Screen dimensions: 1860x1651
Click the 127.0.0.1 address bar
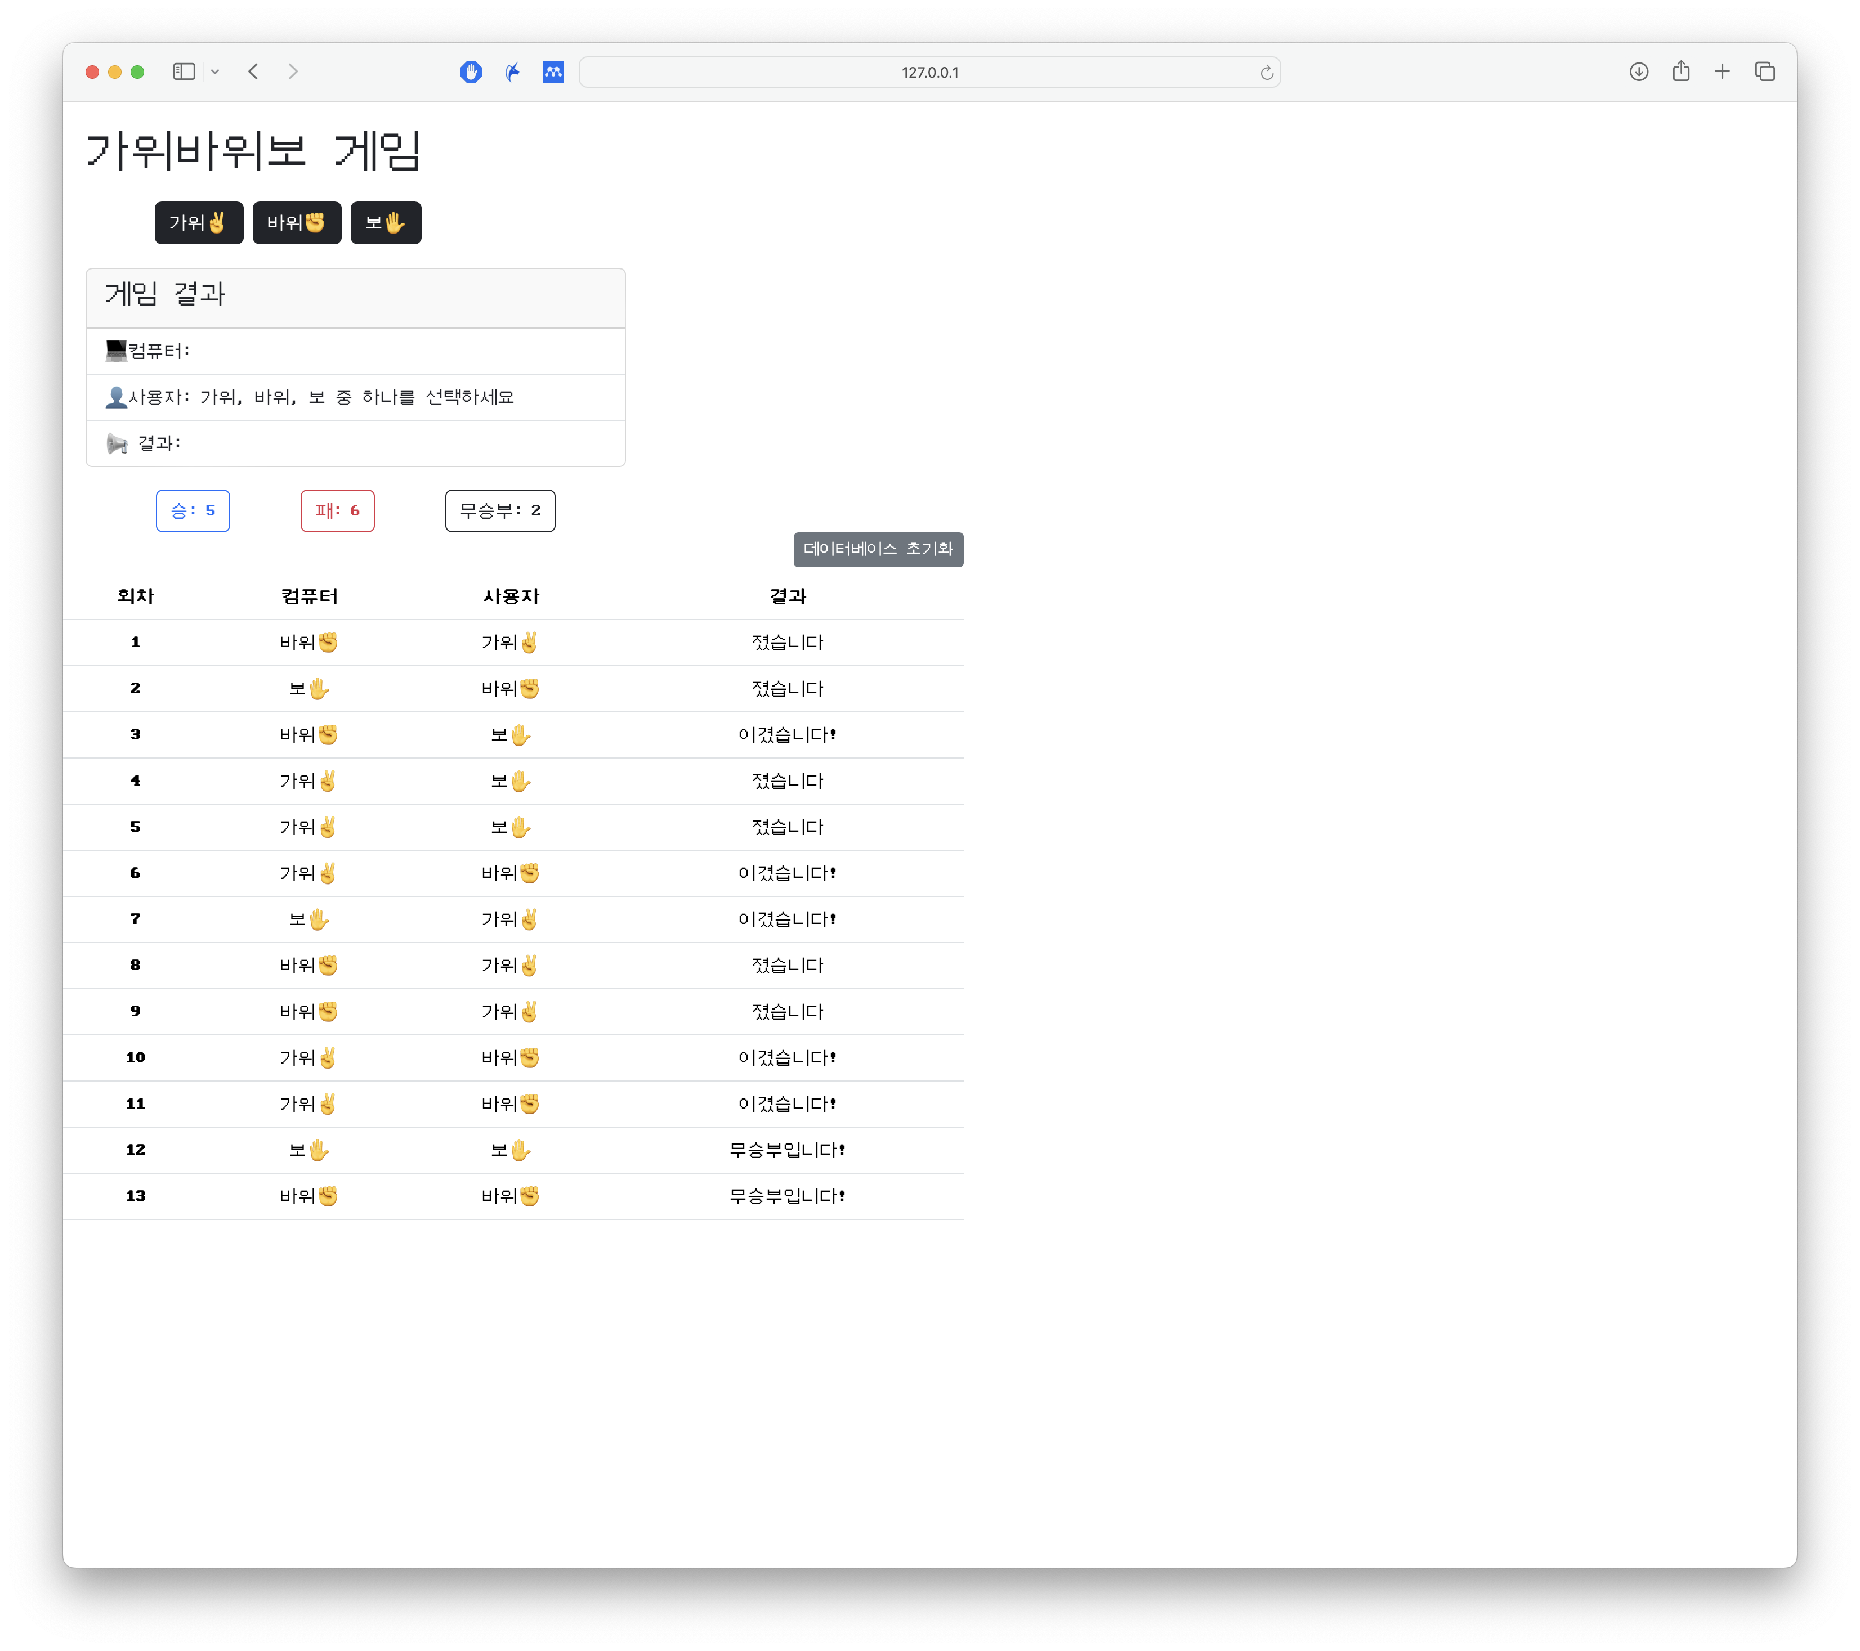(928, 73)
